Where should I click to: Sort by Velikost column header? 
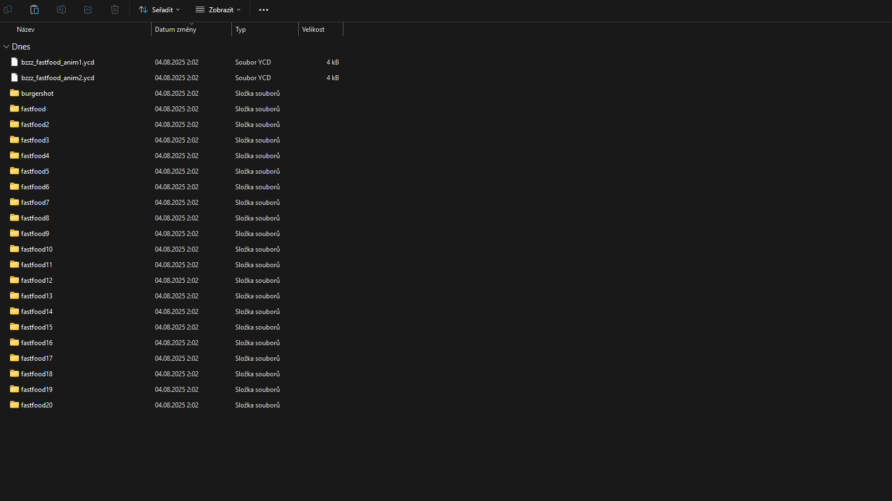[313, 30]
